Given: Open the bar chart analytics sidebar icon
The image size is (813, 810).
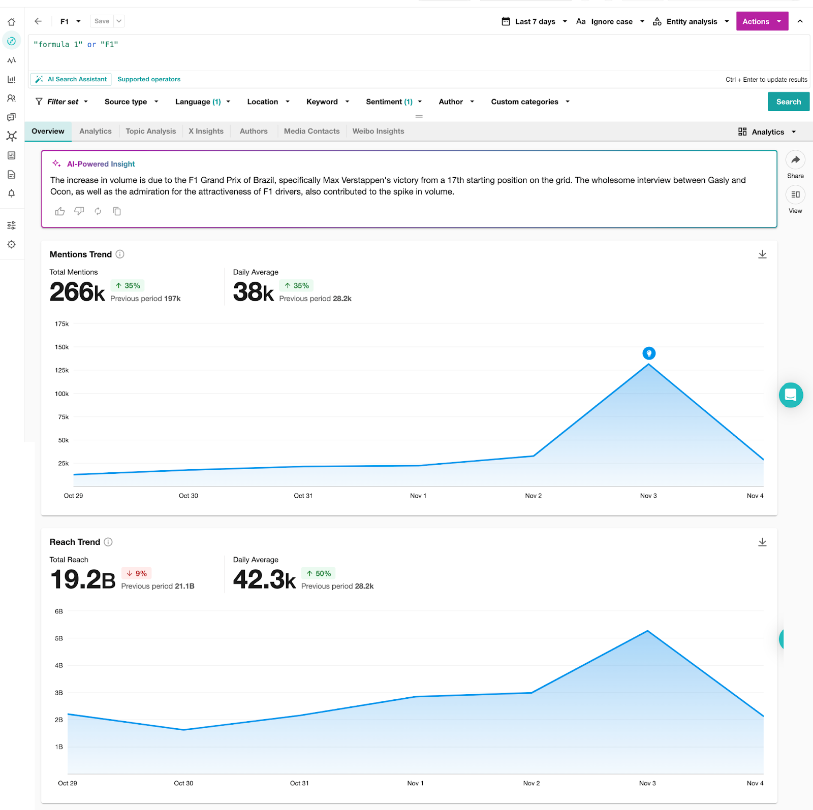Looking at the screenshot, I should 11,79.
